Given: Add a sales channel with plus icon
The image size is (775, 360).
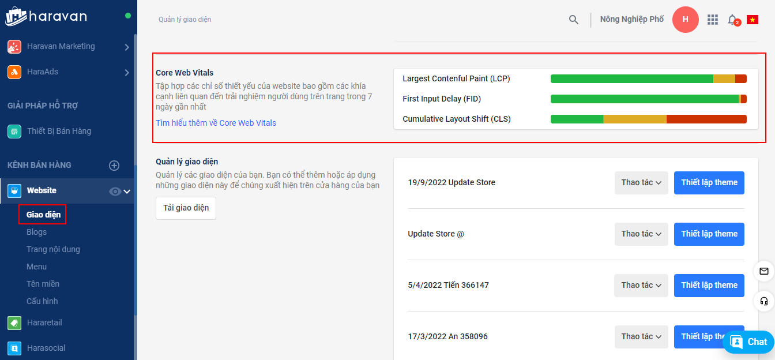Looking at the screenshot, I should tap(114, 166).
